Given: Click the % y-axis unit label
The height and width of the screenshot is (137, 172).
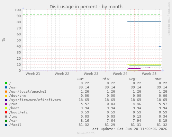Looking at the screenshot, I should tap(3, 40).
